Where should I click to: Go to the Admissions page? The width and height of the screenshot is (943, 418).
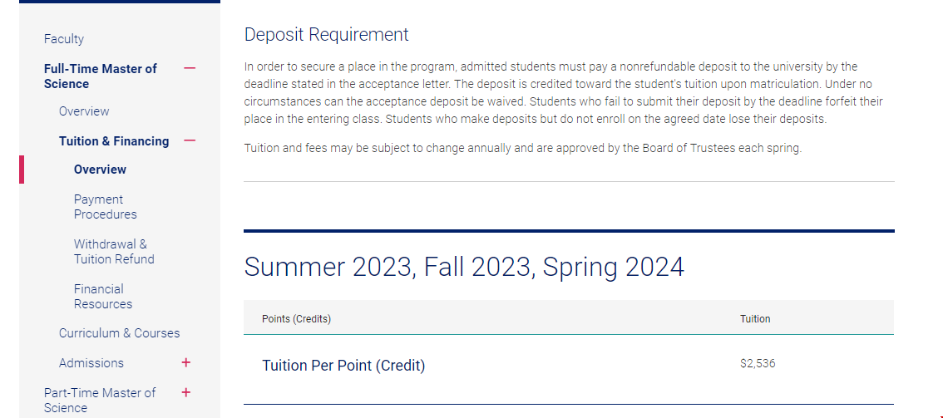[x=91, y=363]
